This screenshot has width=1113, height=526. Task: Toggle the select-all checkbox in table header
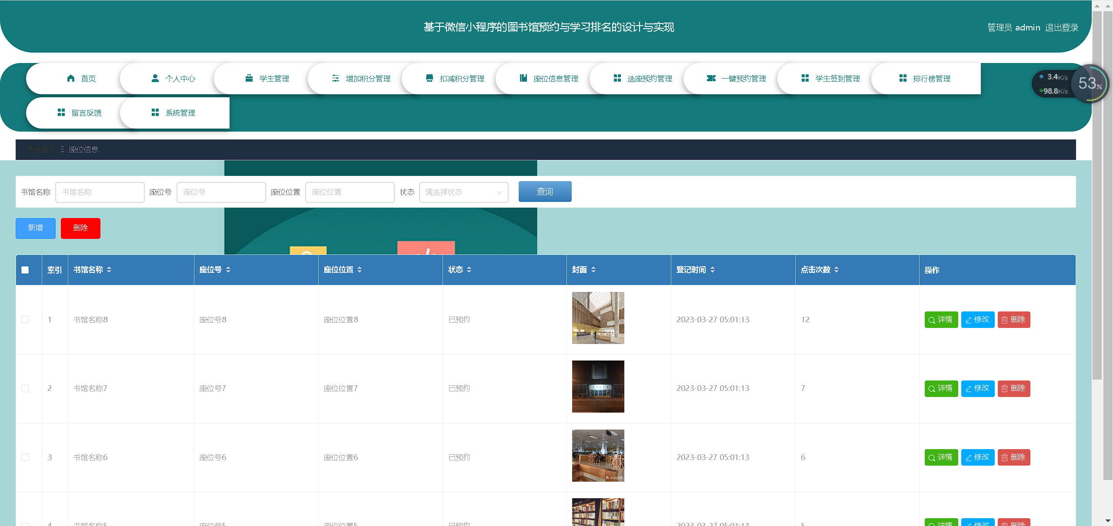pos(25,270)
